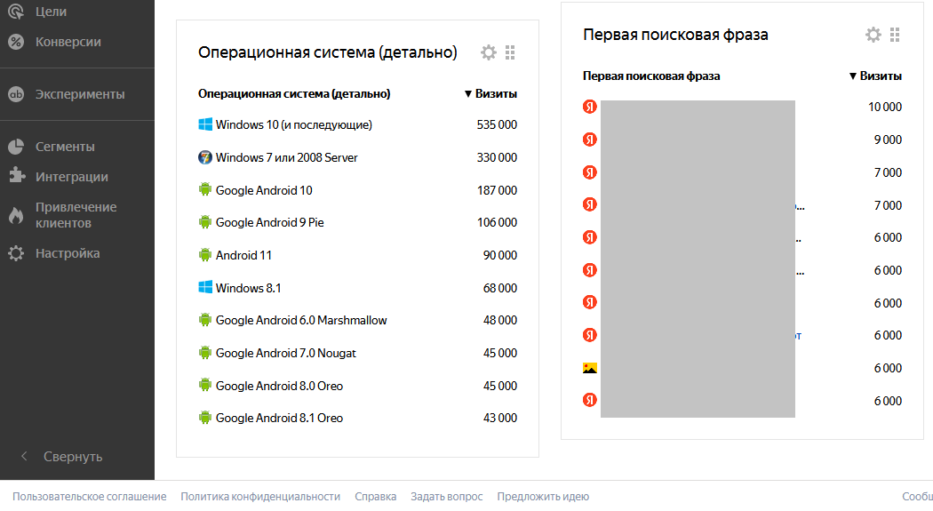Image resolution: width=933 pixels, height=511 pixels.
Task: Click Yandex icon in the 9 000 visits row
Action: click(590, 140)
